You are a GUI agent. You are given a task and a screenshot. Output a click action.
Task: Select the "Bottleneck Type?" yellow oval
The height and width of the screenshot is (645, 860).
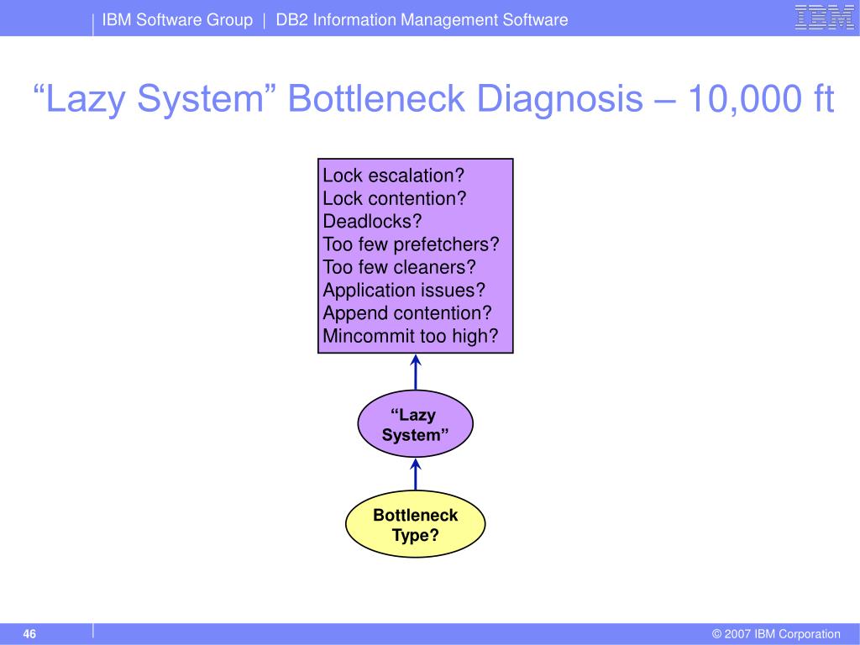415,524
